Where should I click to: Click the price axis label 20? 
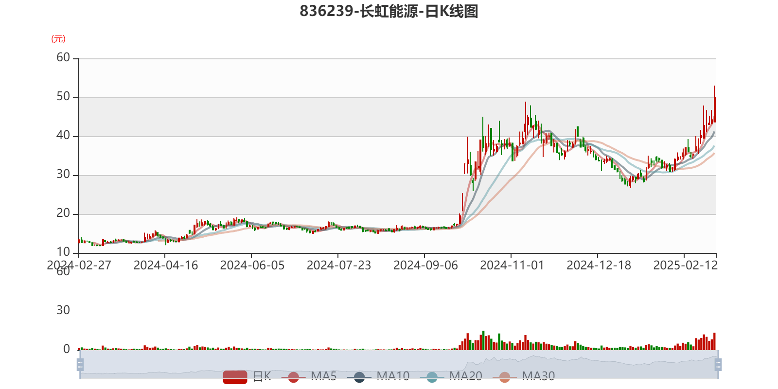(x=63, y=213)
